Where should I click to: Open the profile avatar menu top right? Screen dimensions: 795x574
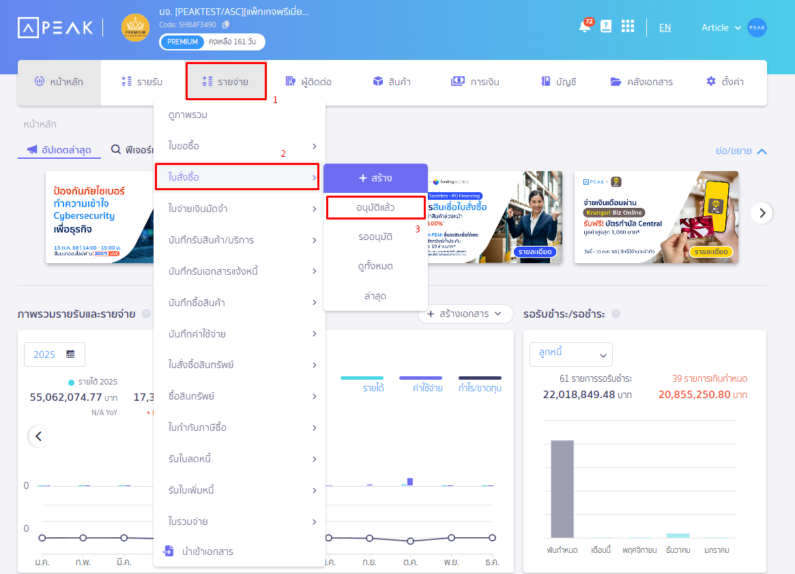756,27
